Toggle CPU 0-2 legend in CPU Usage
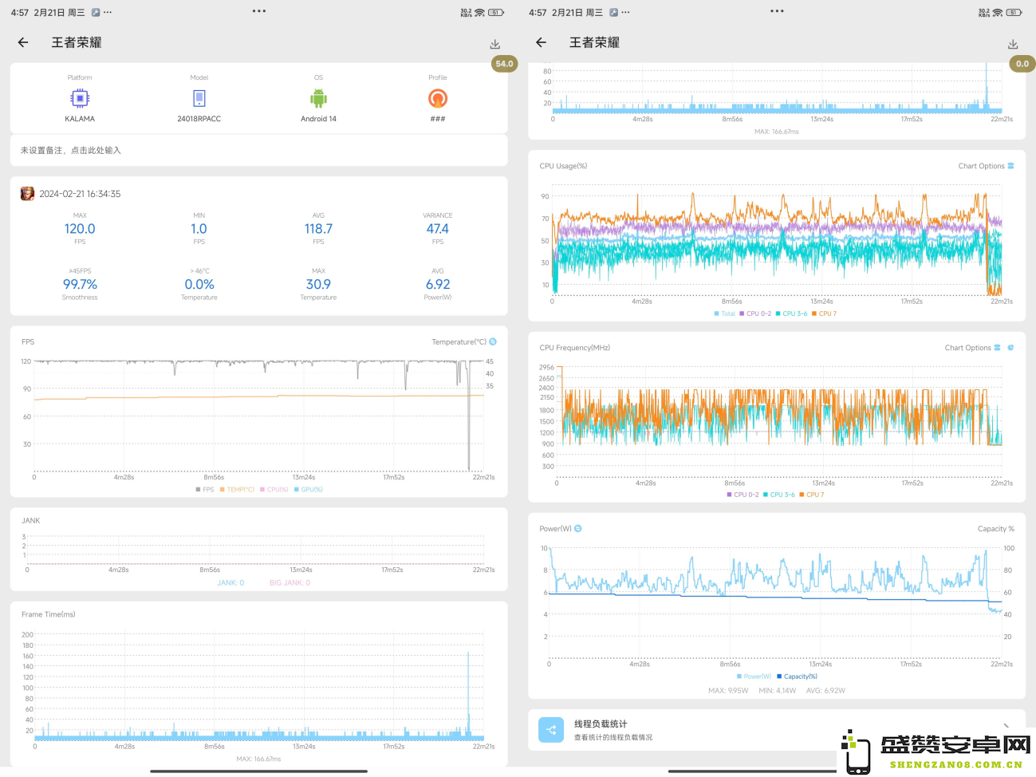 [755, 314]
